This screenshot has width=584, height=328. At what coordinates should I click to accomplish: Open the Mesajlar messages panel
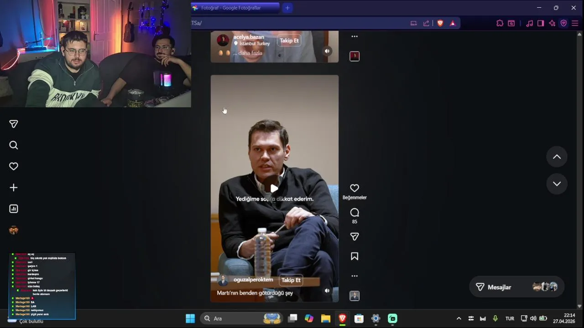click(516, 287)
